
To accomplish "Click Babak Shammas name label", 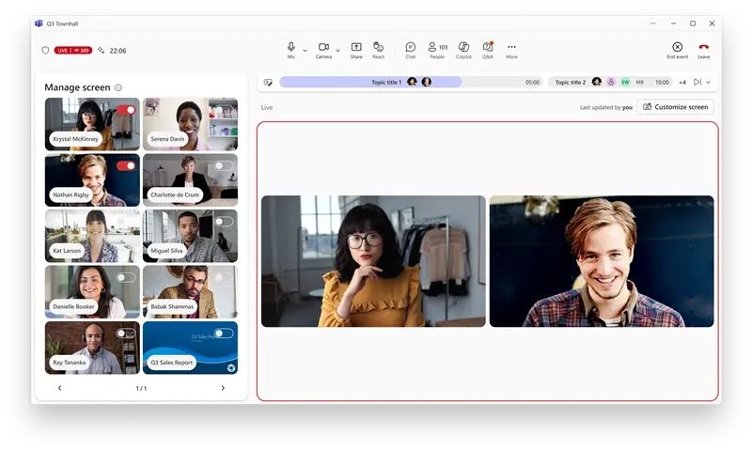I will [172, 306].
